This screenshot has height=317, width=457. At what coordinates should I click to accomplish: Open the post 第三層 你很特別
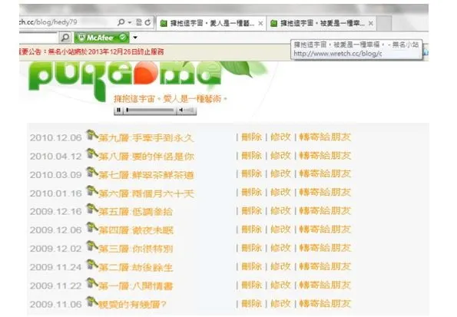(135, 249)
